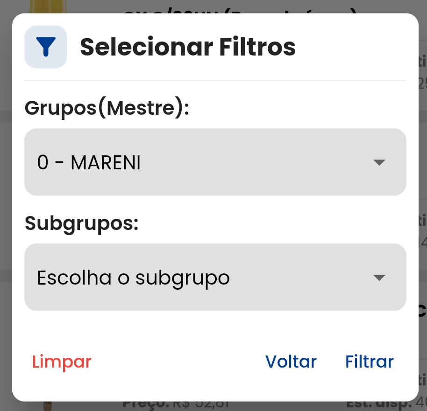Click the Selecionar Filtros dialog title
The height and width of the screenshot is (411, 427).
pos(188,47)
